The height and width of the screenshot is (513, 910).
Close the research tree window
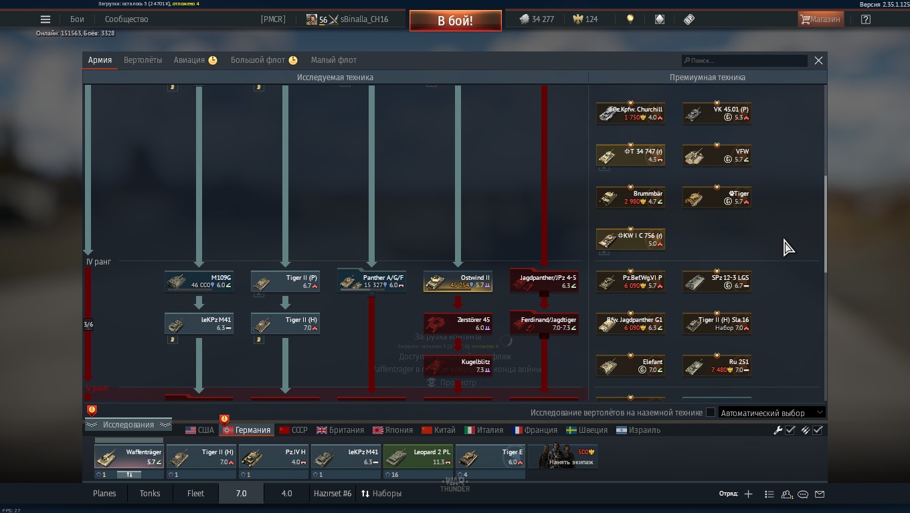[x=818, y=61]
